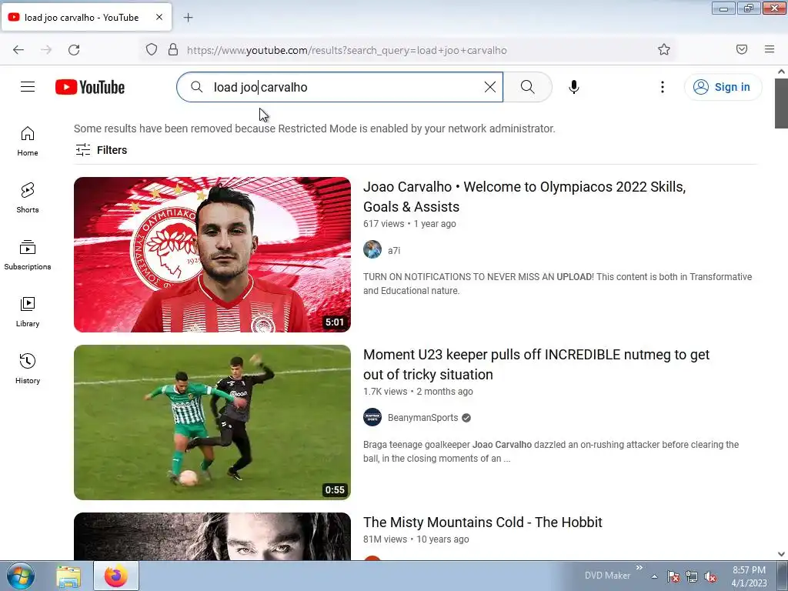Expand the DVD Maker toolbar chevron
Viewport: 788px width, 591px height.
pyautogui.click(x=639, y=568)
